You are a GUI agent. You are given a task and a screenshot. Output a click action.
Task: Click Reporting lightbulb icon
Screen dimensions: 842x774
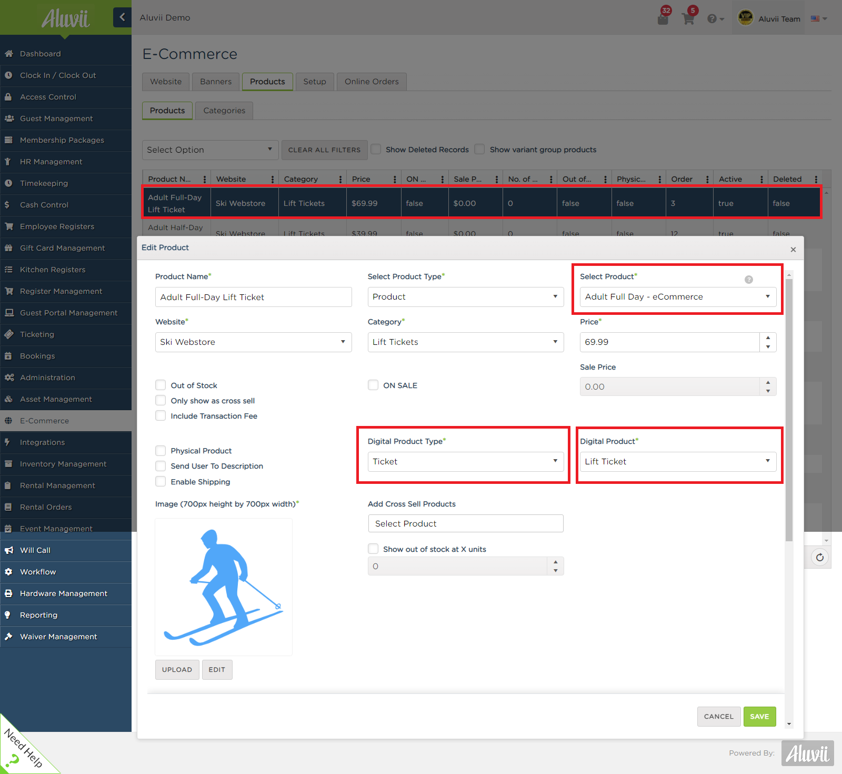pos(7,615)
